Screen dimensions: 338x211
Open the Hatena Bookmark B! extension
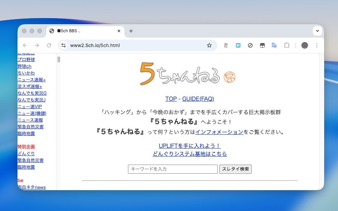[238, 45]
